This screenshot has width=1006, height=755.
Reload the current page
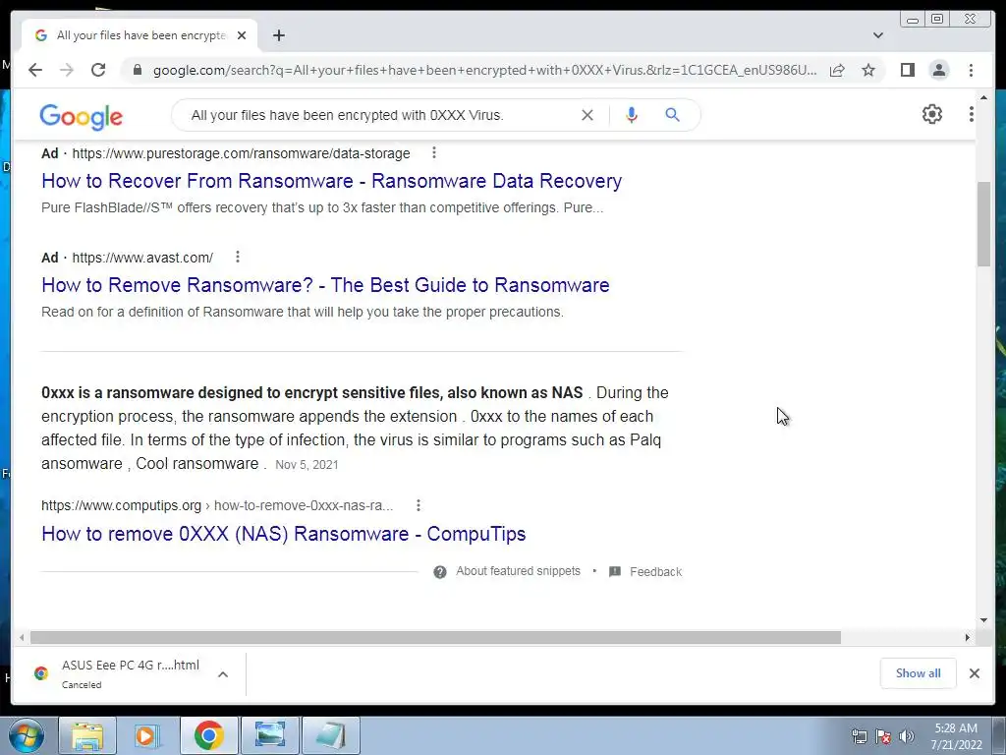98,70
